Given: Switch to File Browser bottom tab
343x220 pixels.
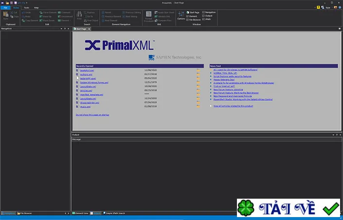Looking at the screenshot, I should (x=24, y=213).
